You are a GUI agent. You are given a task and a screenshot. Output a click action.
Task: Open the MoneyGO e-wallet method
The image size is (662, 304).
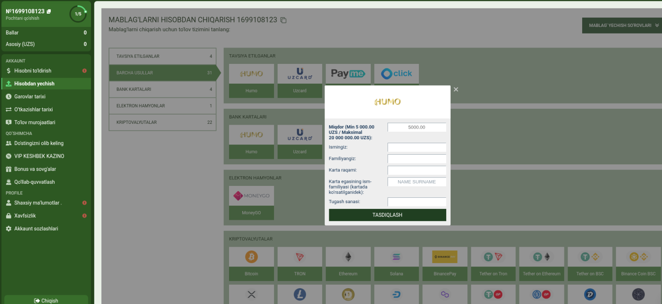(251, 196)
